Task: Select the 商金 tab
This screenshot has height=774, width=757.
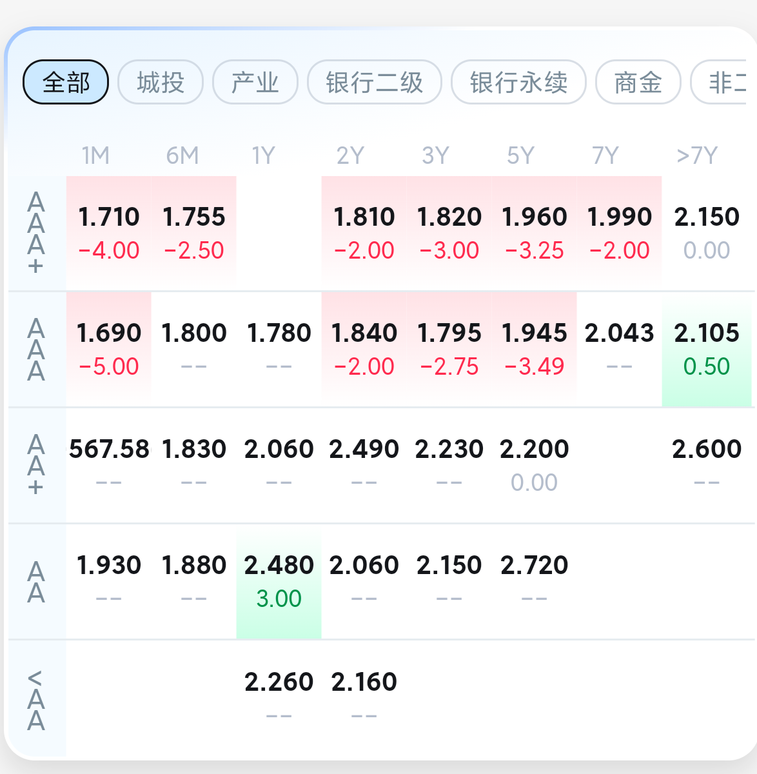Action: point(638,82)
